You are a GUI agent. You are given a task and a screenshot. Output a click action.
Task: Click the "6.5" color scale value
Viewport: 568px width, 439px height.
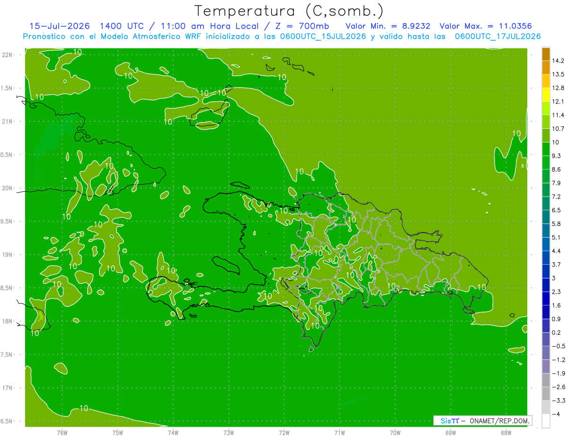click(556, 210)
